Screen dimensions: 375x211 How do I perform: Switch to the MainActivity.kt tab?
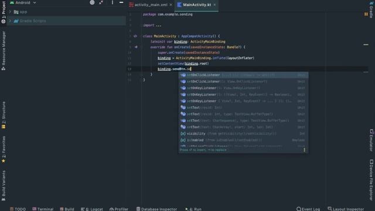[197, 5]
